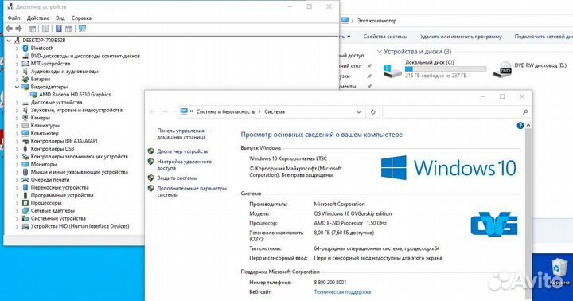Click disk C: free space usage bar
Viewport: 573px width, 301px height.
446,68
